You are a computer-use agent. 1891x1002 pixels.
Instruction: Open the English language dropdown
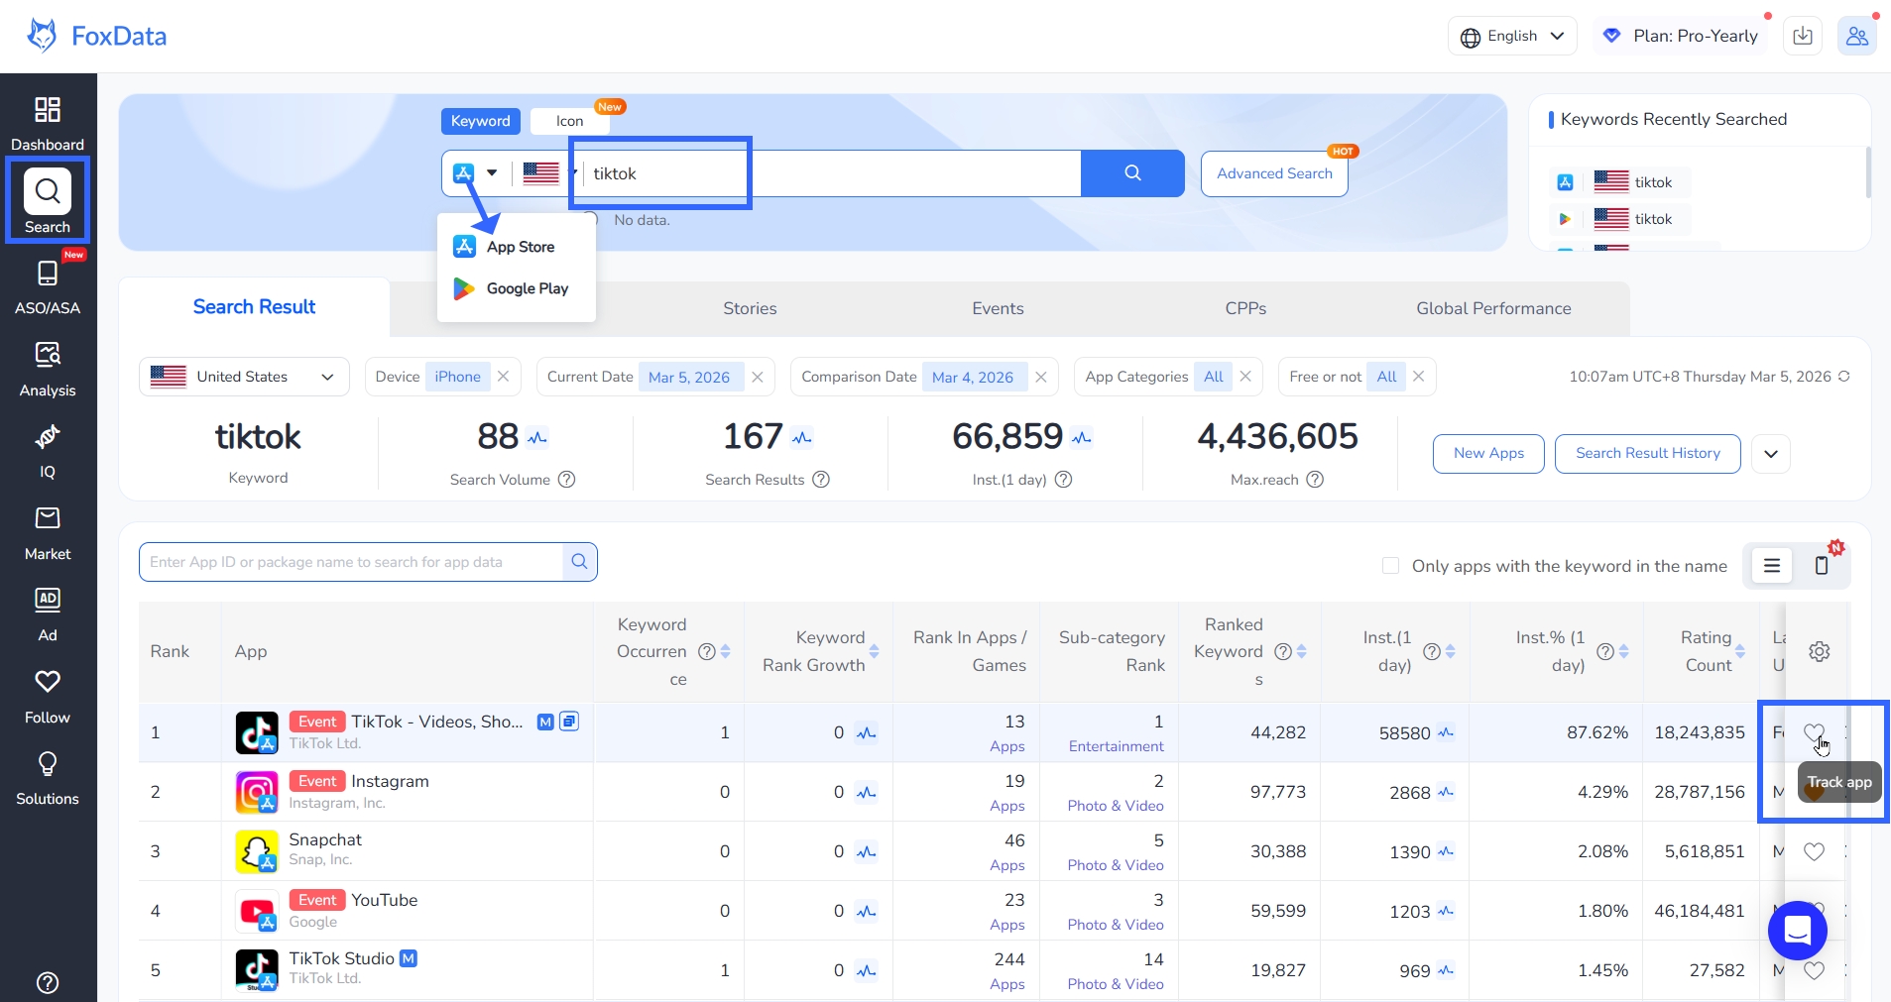coord(1511,37)
